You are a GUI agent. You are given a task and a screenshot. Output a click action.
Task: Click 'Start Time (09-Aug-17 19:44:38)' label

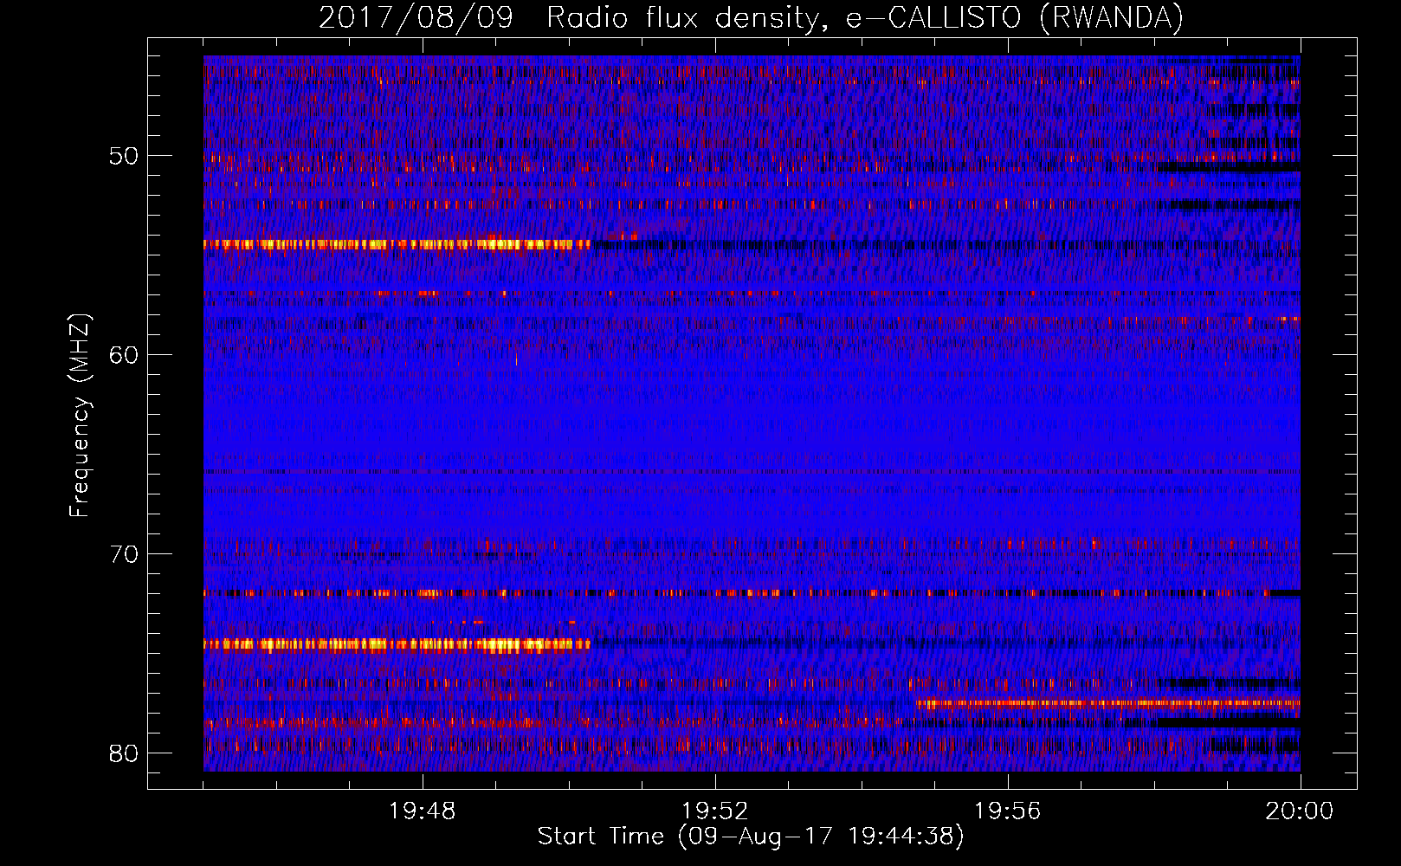click(751, 837)
